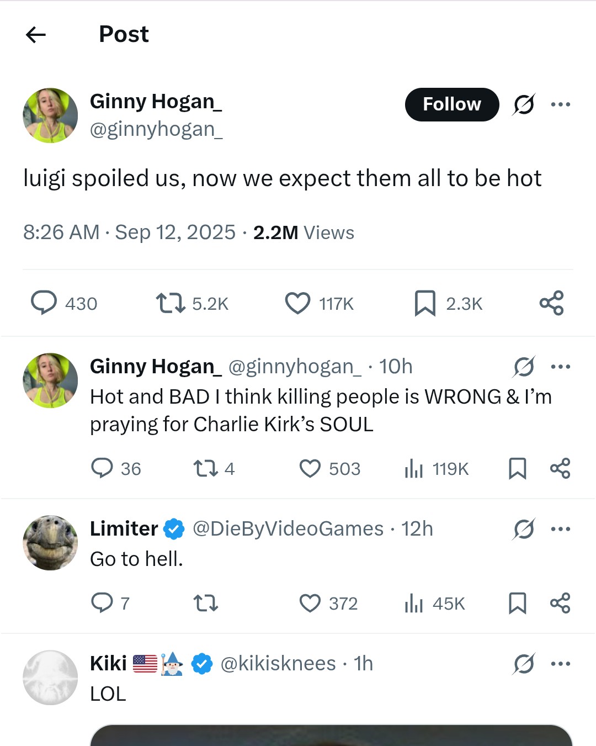This screenshot has width=596, height=746.
Task: Open more options on main post
Action: 561,104
